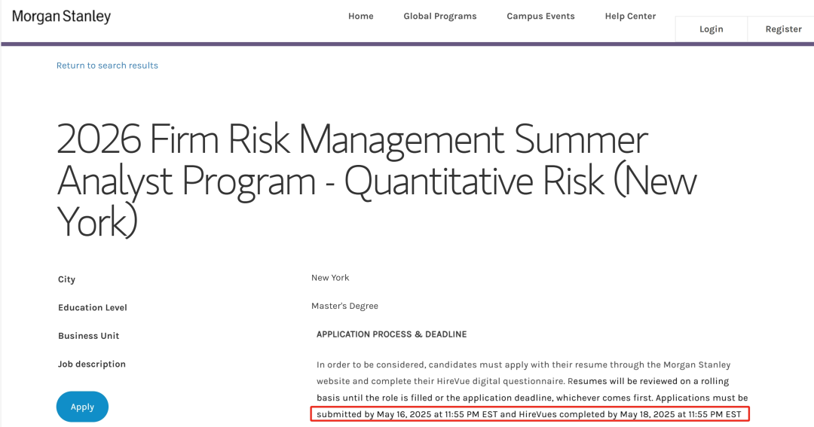This screenshot has height=427, width=814.
Task: Select the Master's Degree value text
Action: tap(344, 306)
